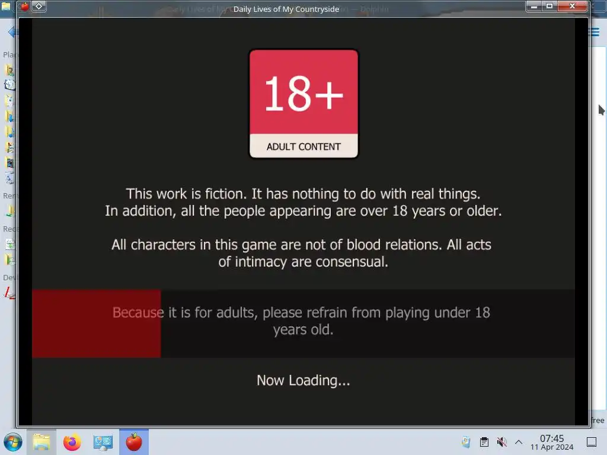Toggle the keep-above pin button in title bar

[x=39, y=6]
